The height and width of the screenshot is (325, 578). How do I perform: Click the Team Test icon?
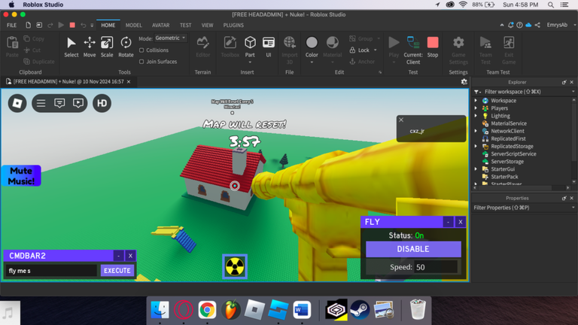[485, 43]
